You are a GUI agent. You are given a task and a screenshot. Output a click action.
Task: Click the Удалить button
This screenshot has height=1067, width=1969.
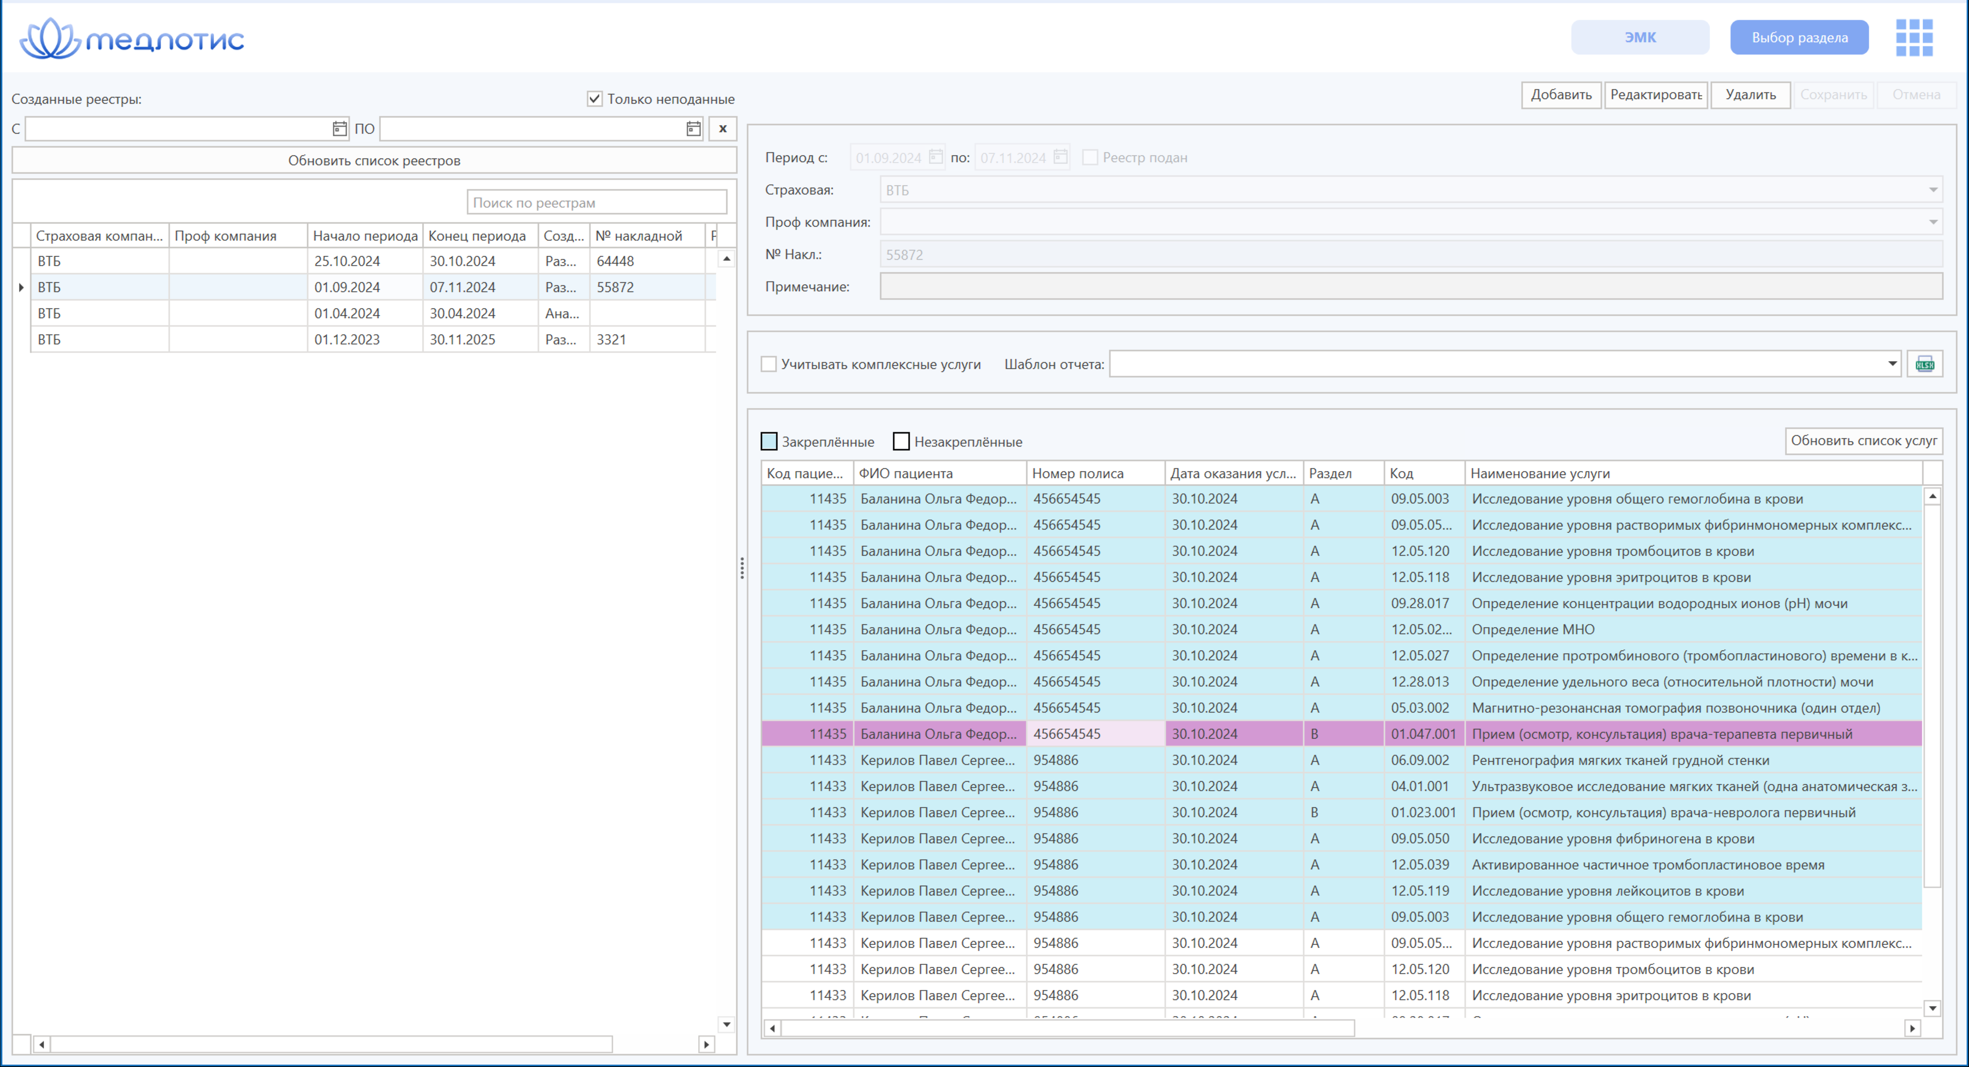pos(1751,95)
